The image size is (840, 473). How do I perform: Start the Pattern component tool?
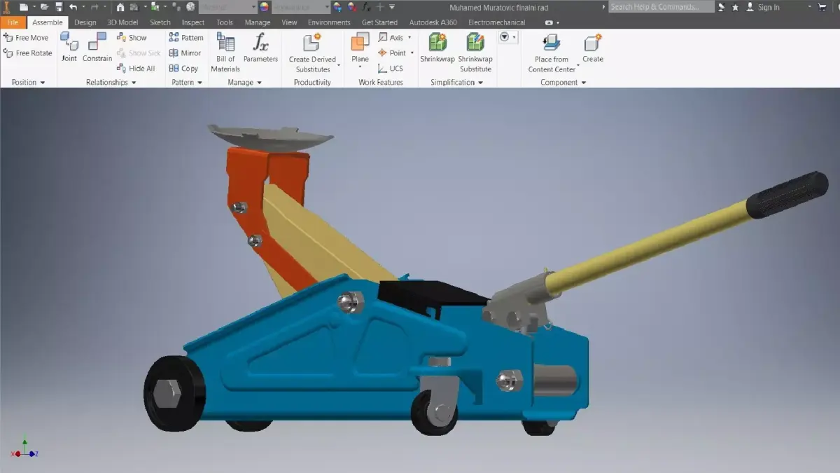(186, 38)
